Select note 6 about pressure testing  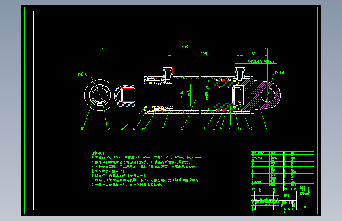click(127, 185)
